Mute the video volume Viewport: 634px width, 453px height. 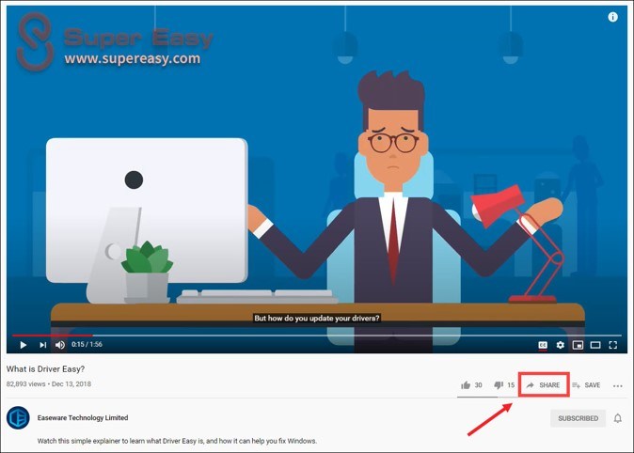pos(60,345)
